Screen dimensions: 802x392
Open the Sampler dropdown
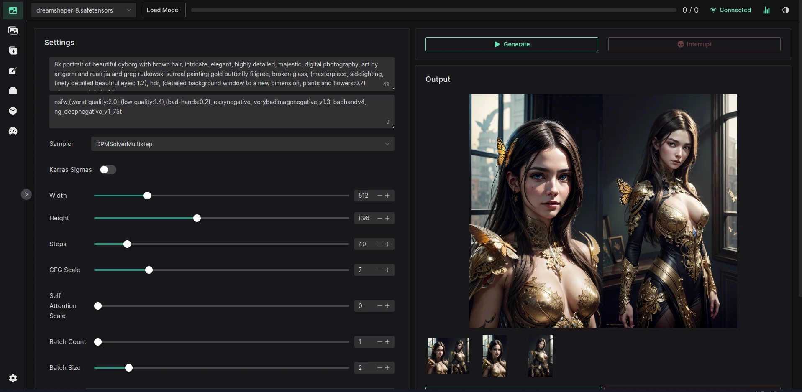(243, 144)
